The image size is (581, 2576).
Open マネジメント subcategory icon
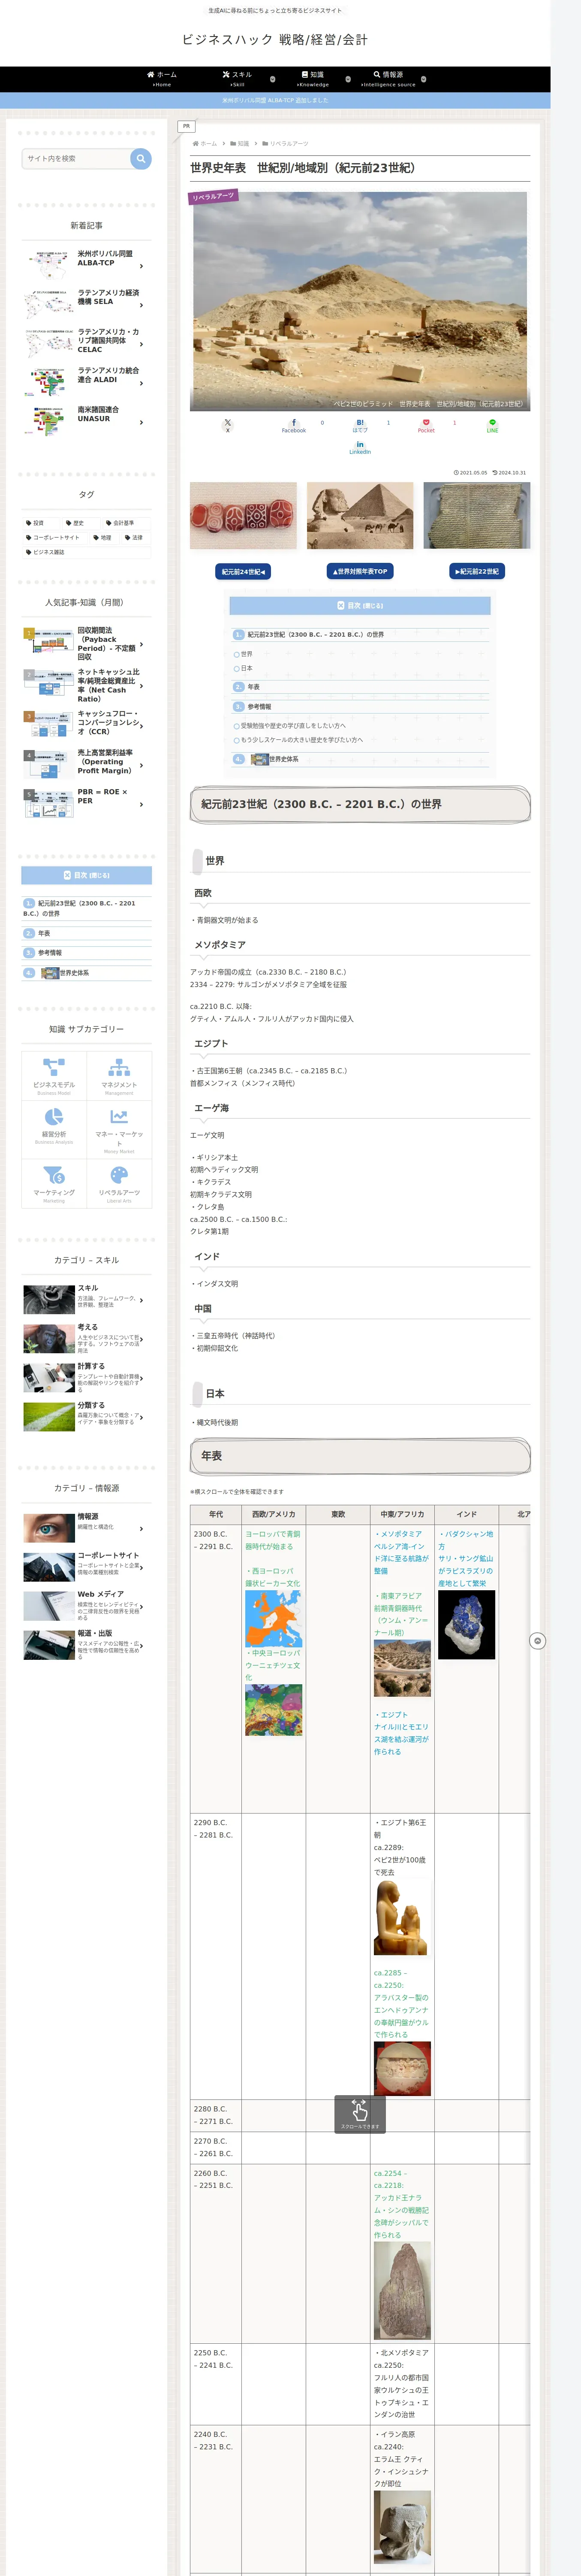click(x=120, y=1076)
